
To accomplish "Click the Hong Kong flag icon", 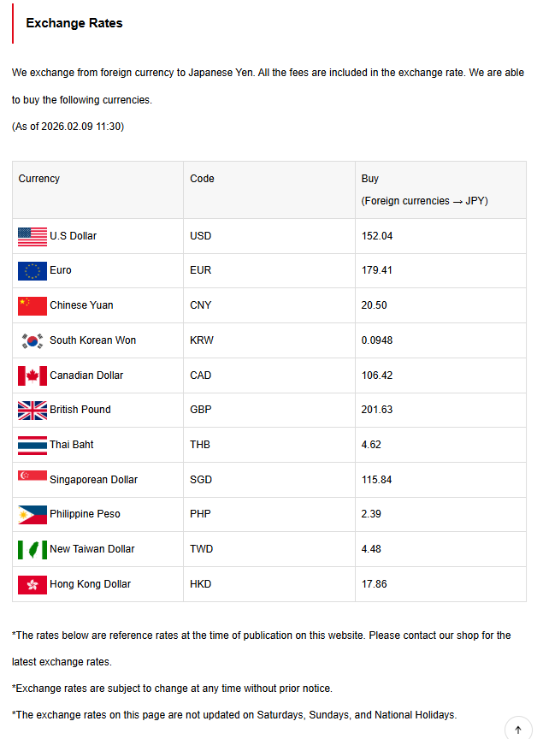I will pyautogui.click(x=32, y=584).
